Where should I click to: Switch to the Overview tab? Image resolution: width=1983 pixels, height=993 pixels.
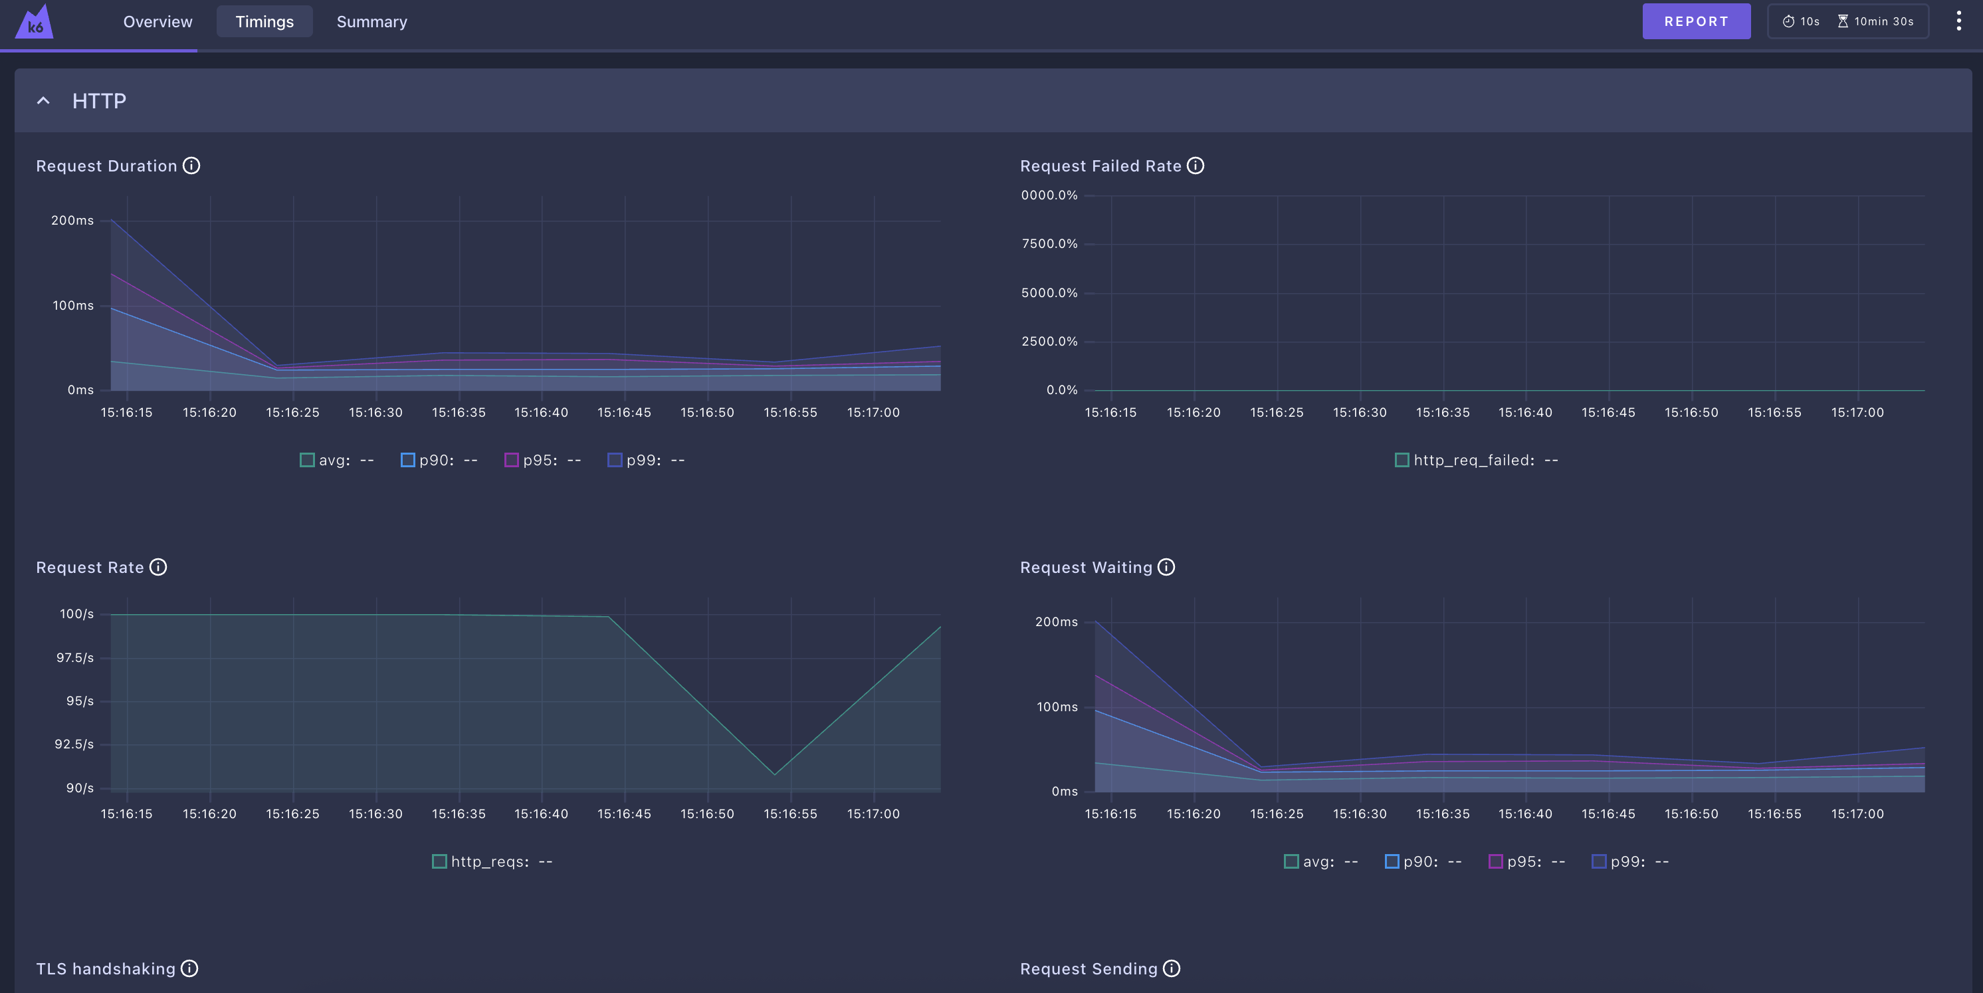[157, 21]
